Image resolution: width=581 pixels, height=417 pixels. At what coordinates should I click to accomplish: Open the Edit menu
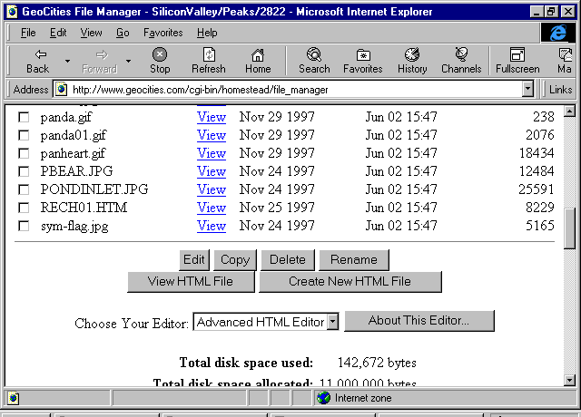(58, 33)
